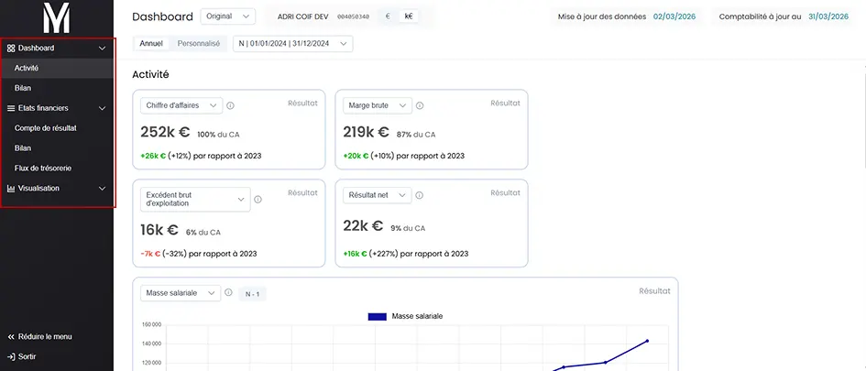866x371 pixels.
Task: Click the info icon beside Chiffre d'affaires
Action: (230, 105)
